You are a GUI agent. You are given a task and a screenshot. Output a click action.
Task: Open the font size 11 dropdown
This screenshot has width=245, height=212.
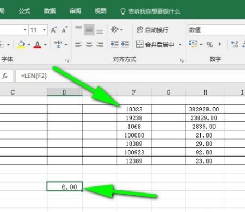tap(44, 30)
